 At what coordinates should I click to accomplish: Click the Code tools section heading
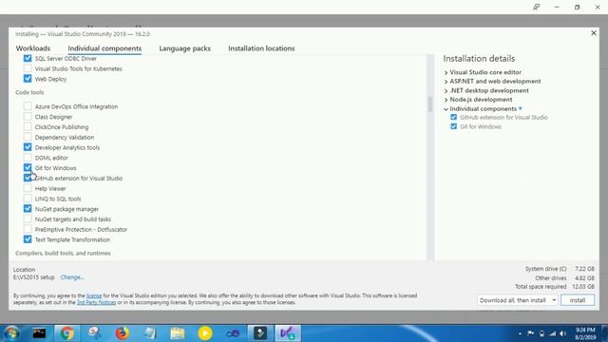point(29,92)
